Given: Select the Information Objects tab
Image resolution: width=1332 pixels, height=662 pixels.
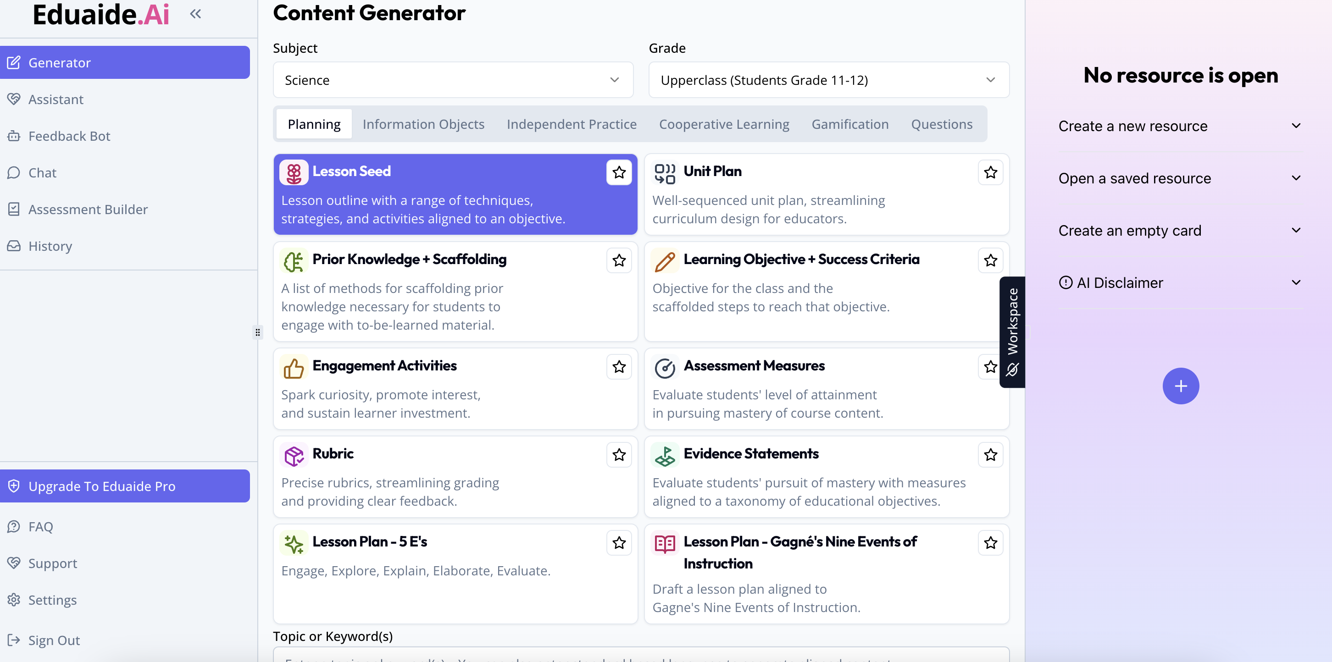Looking at the screenshot, I should pos(423,124).
